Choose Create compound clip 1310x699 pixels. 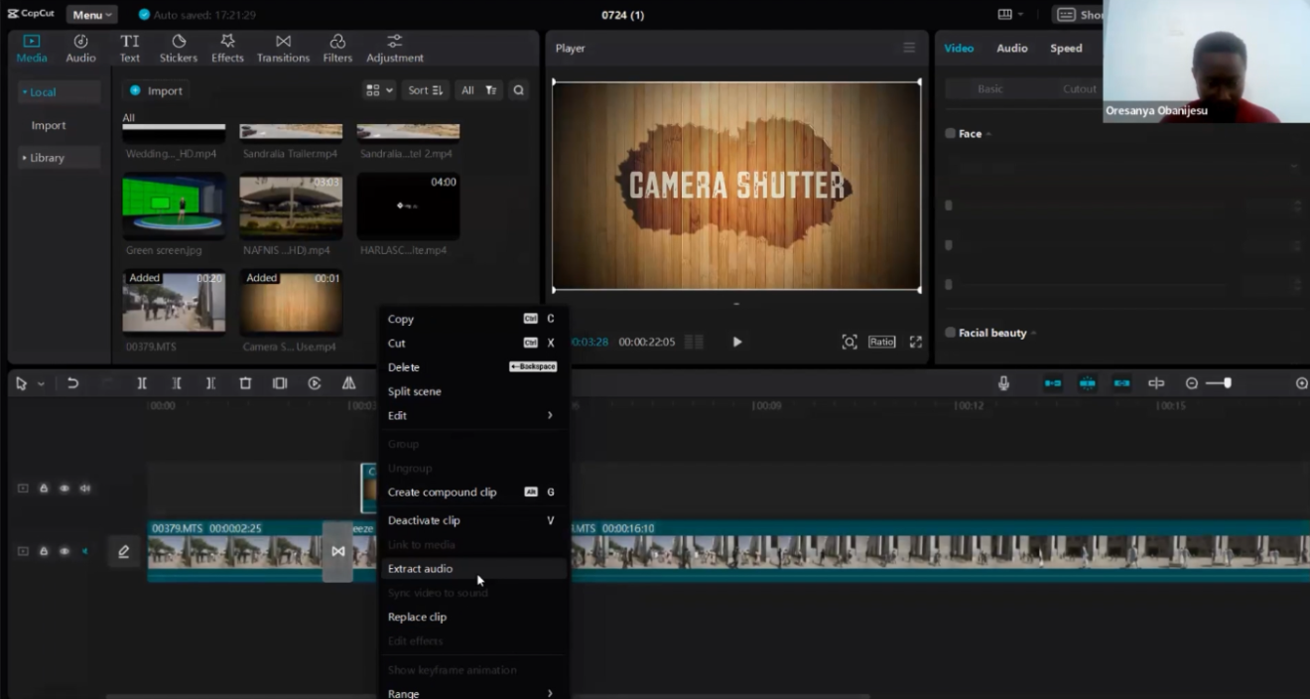pos(472,492)
